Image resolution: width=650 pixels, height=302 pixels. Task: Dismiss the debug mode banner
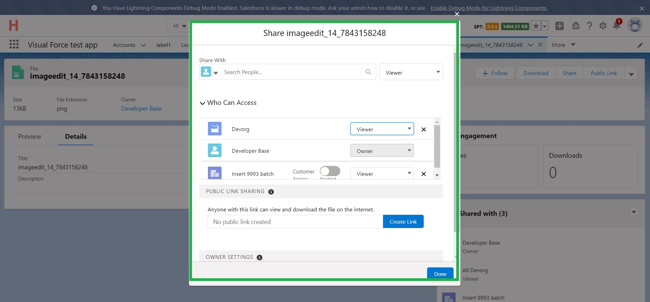(642, 8)
